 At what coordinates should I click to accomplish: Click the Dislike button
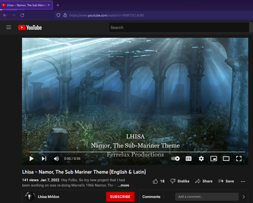180,181
